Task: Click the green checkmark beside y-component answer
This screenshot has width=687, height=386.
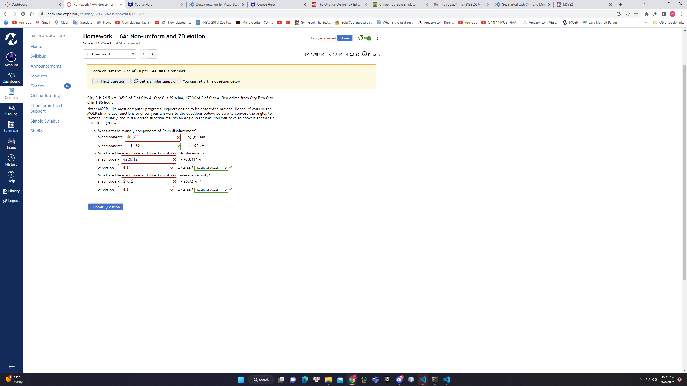Action: click(x=178, y=146)
